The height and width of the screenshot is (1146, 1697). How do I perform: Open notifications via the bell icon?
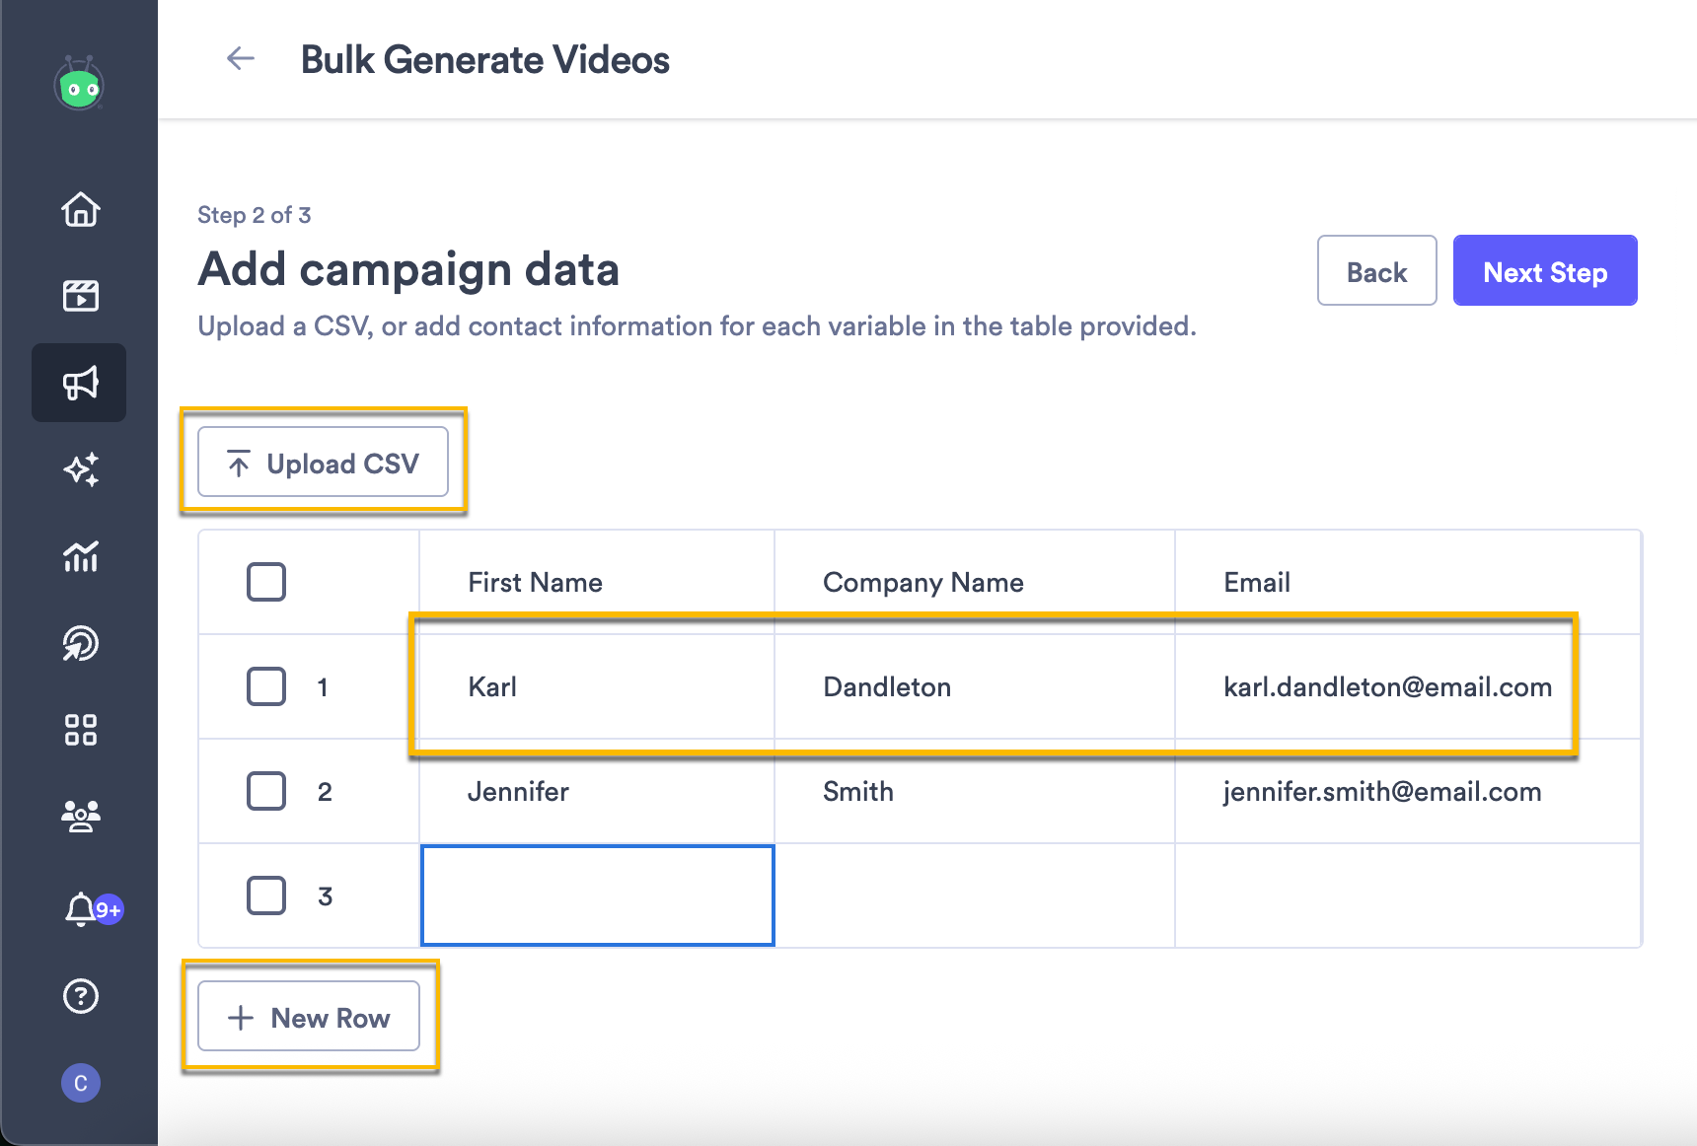[79, 909]
